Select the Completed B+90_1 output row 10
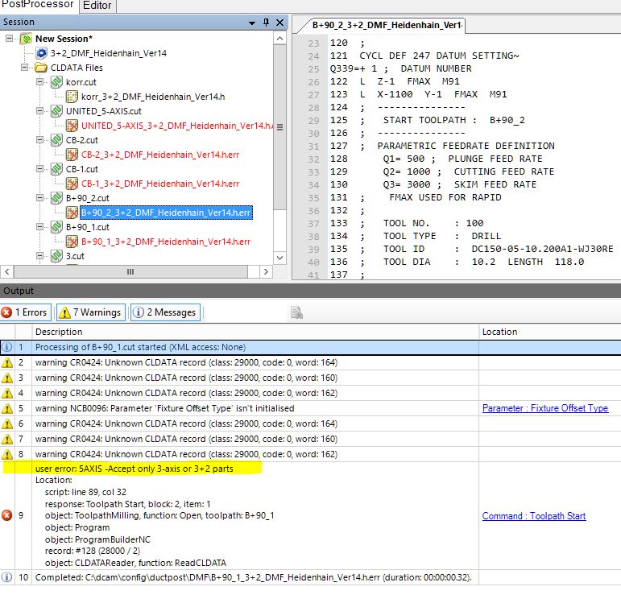This screenshot has width=621, height=599. [x=311, y=577]
